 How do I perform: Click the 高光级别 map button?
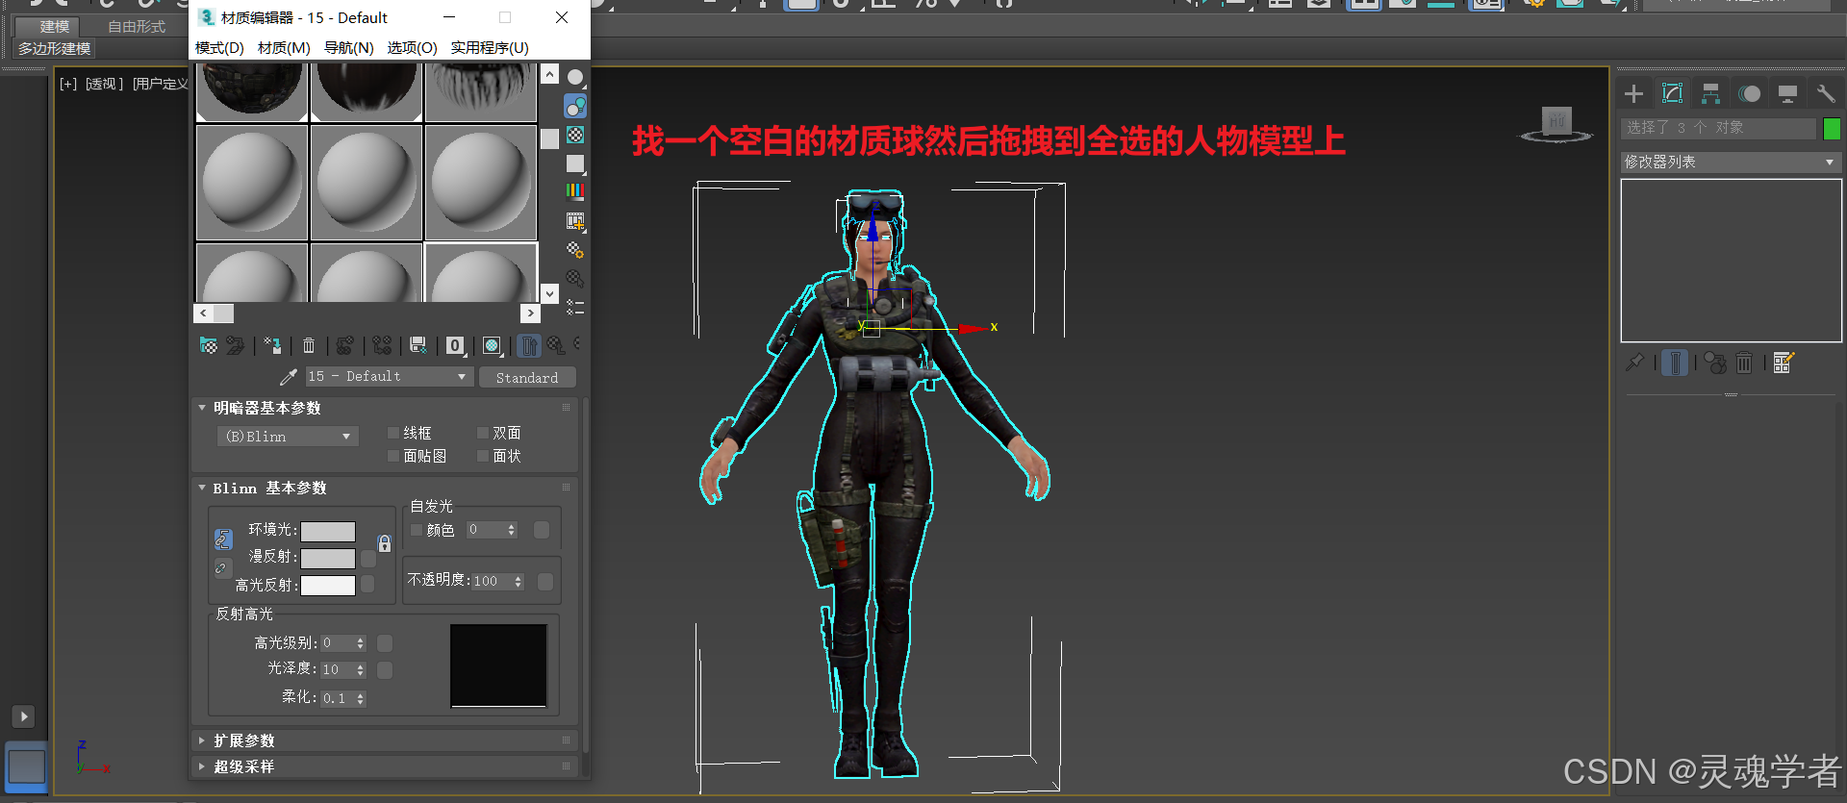click(385, 642)
